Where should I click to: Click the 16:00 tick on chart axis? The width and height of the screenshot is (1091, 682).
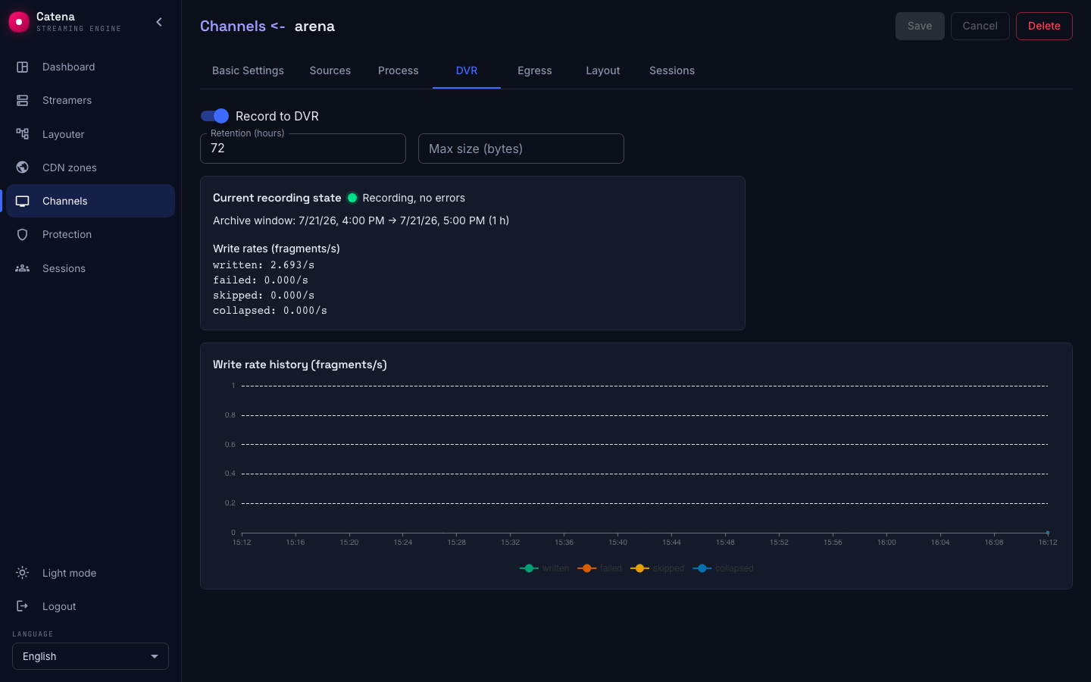point(886,542)
